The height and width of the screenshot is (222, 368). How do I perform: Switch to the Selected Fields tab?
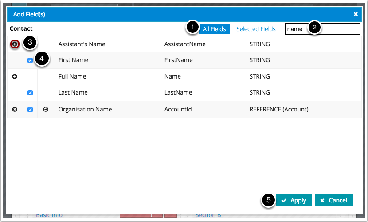(x=256, y=29)
